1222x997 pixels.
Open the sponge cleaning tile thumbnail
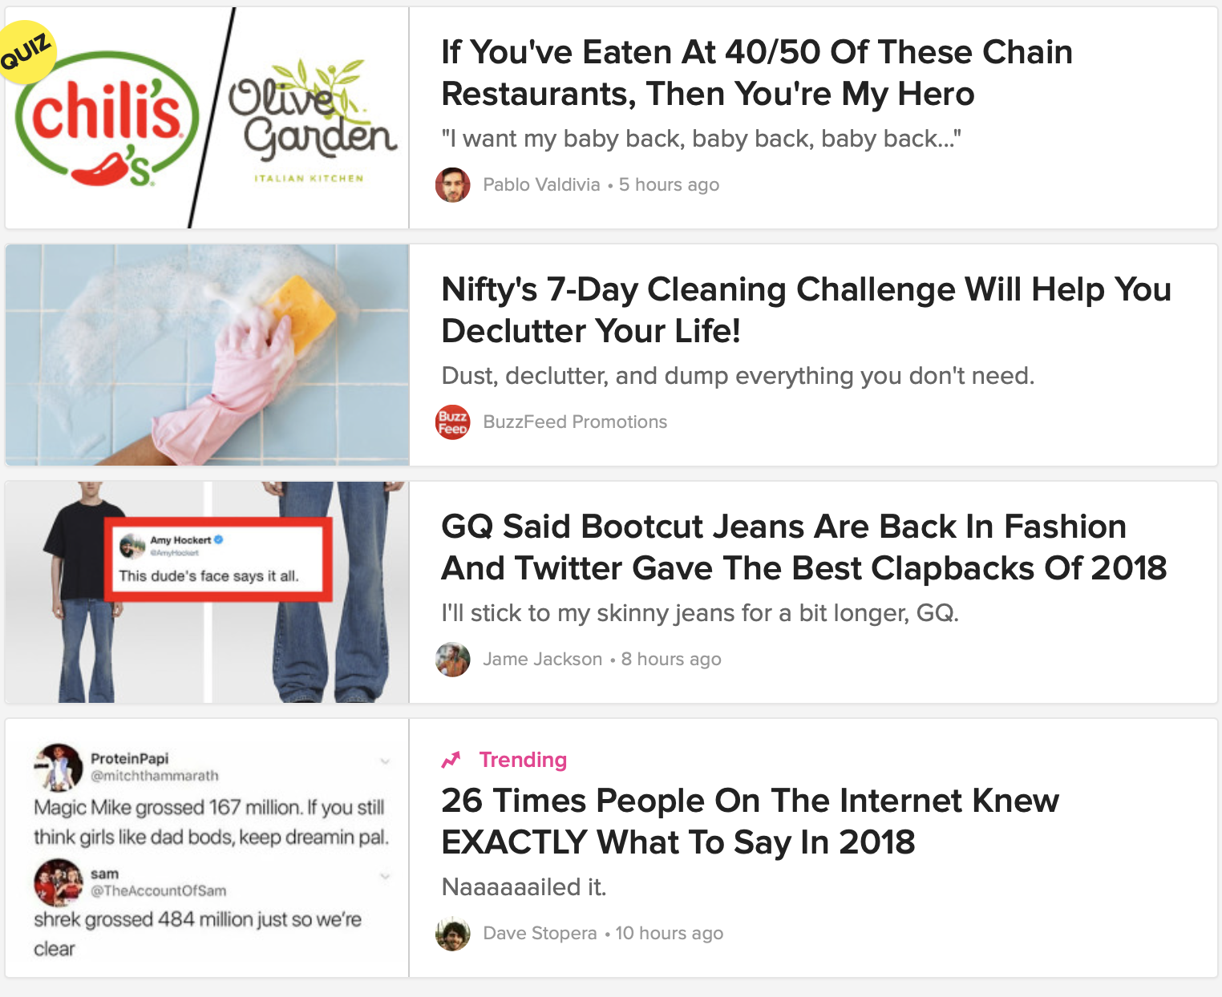207,355
